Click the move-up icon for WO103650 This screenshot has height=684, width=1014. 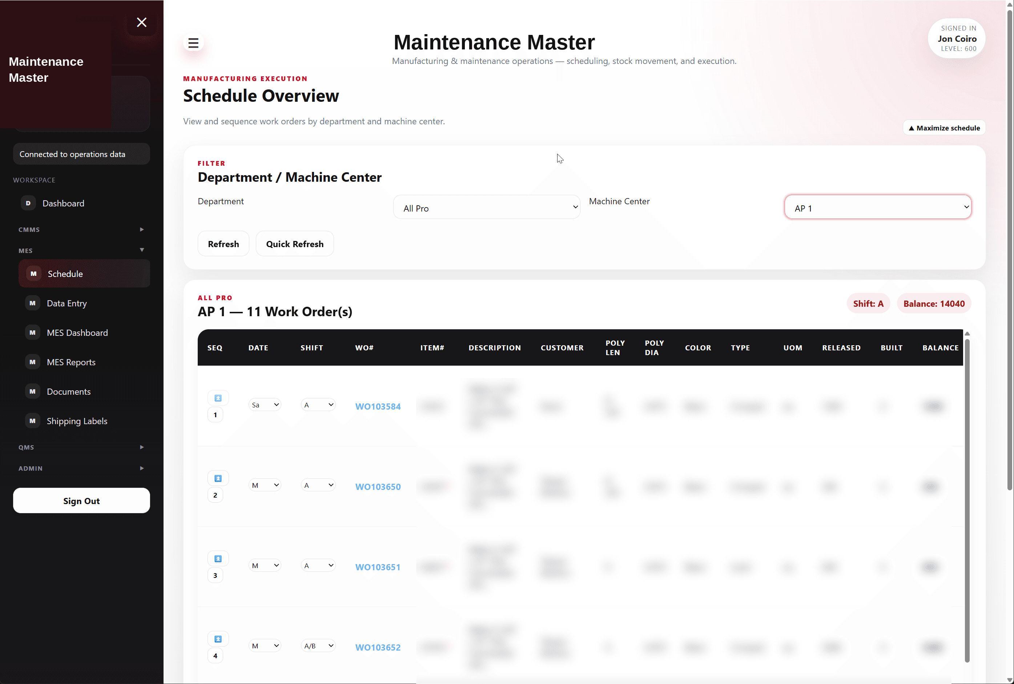[x=218, y=478]
